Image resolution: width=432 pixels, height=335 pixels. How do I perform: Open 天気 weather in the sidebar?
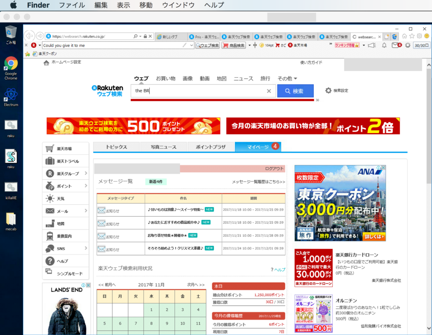coord(65,199)
